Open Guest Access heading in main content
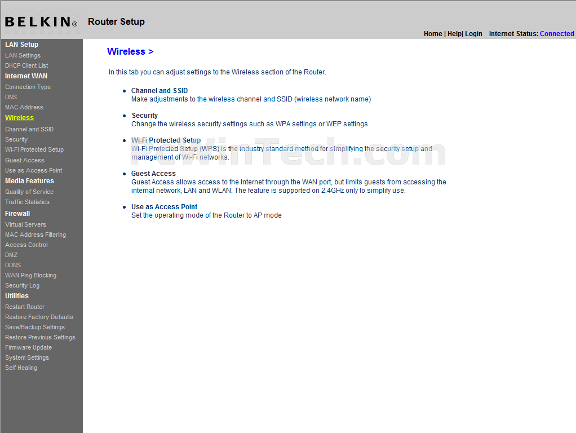 (x=153, y=174)
